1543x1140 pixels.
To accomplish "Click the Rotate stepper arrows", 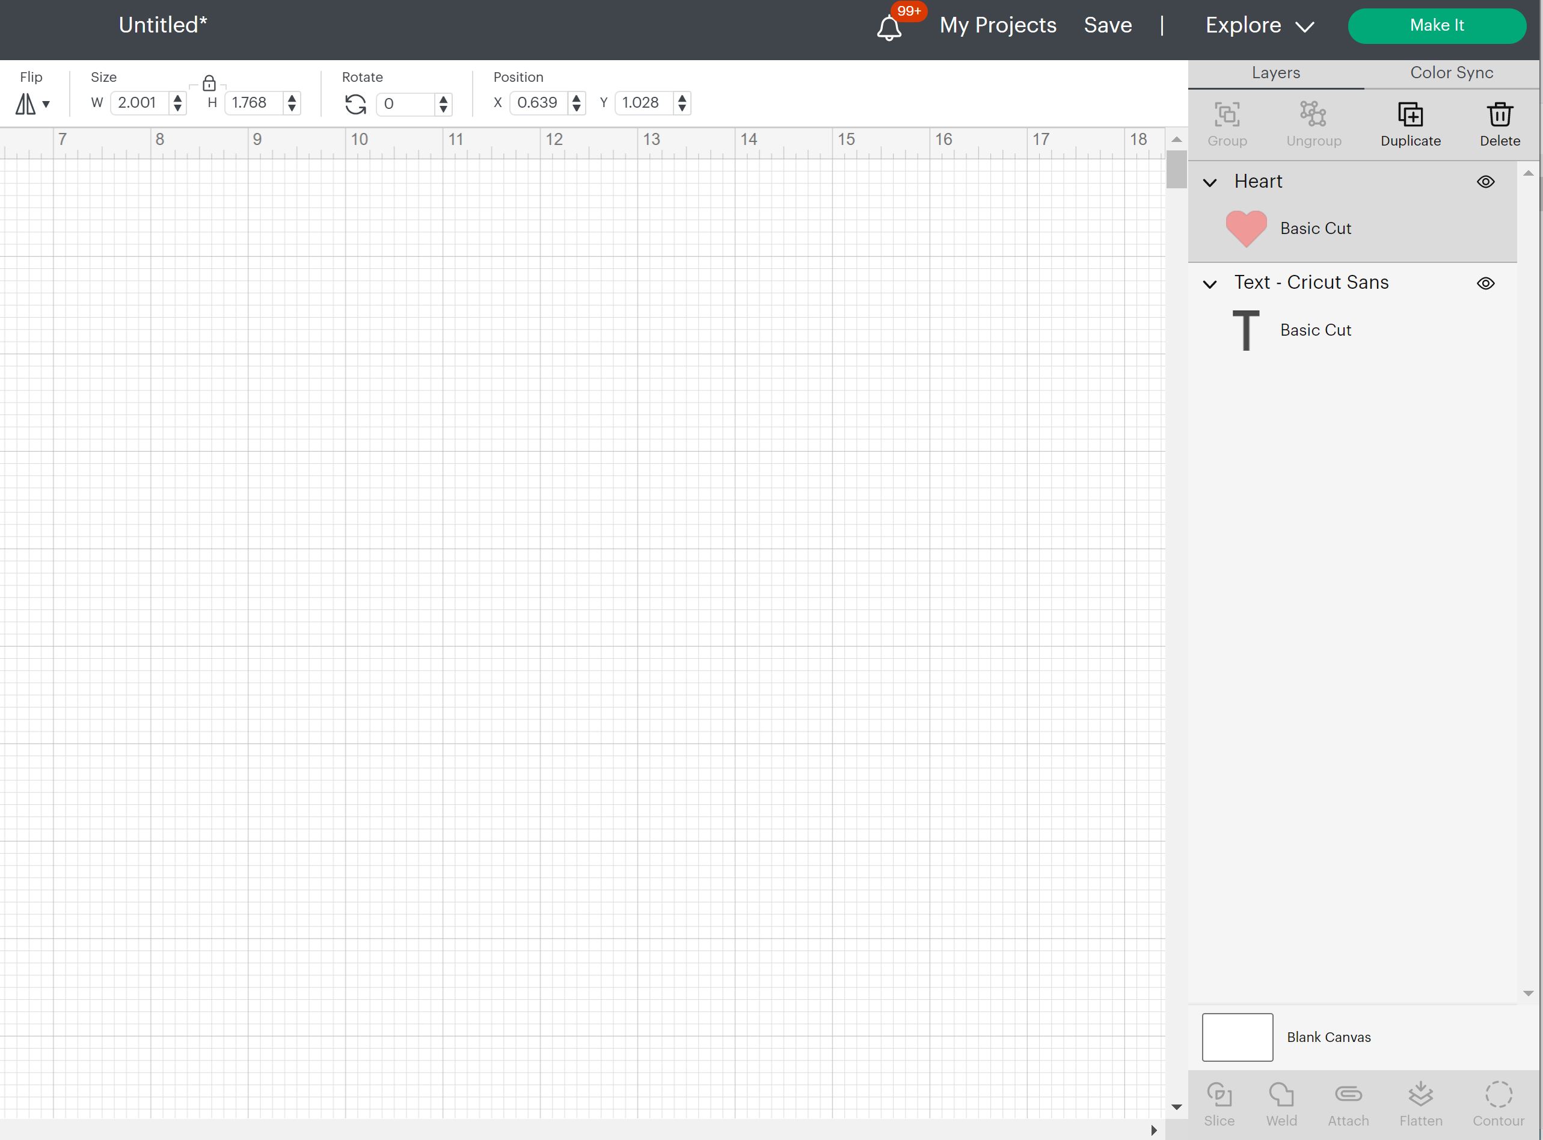I will point(444,104).
